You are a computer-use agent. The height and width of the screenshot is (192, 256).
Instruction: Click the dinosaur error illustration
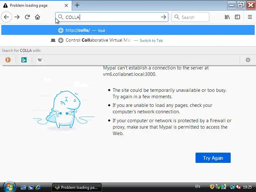[x=64, y=109]
